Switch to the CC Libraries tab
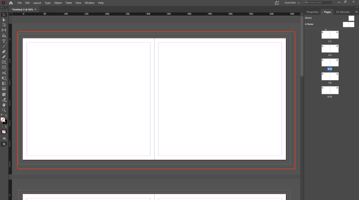Viewport: 359px width, 200px height. pos(343,12)
